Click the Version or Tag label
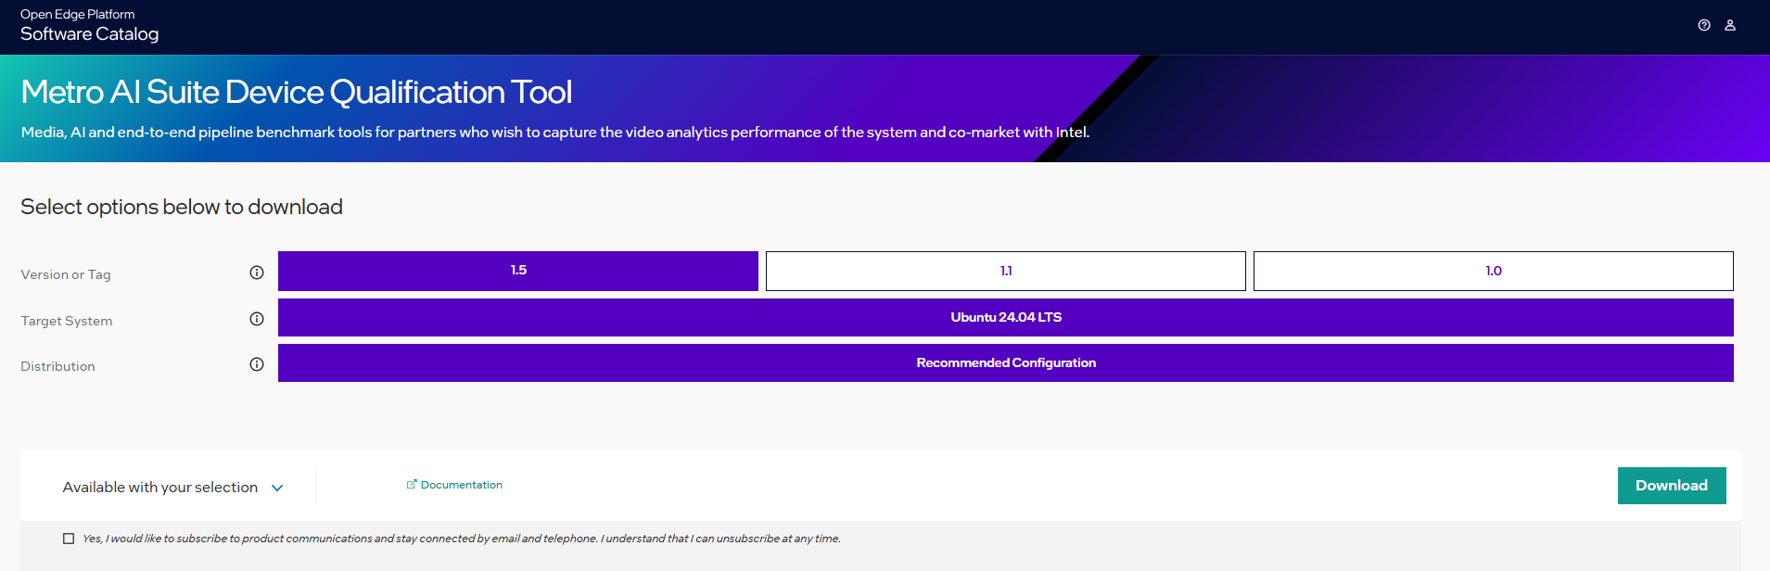1770x571 pixels. [66, 274]
